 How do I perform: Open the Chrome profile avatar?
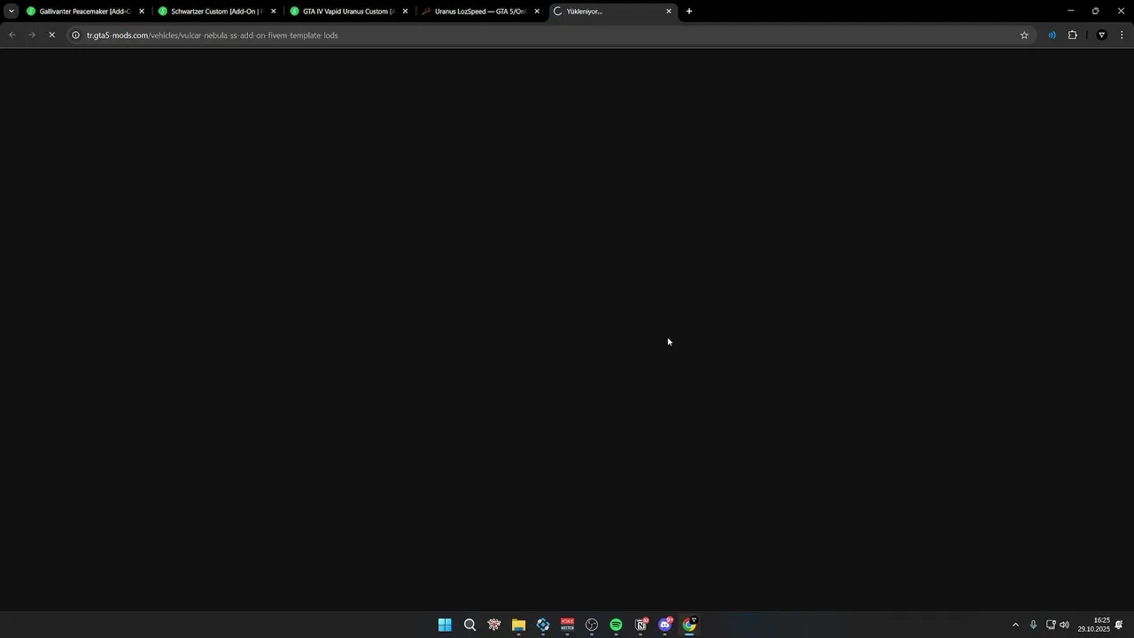pyautogui.click(x=1101, y=35)
